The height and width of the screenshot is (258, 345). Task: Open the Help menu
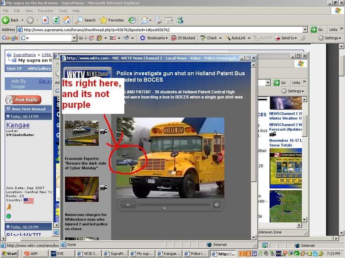pos(76,11)
